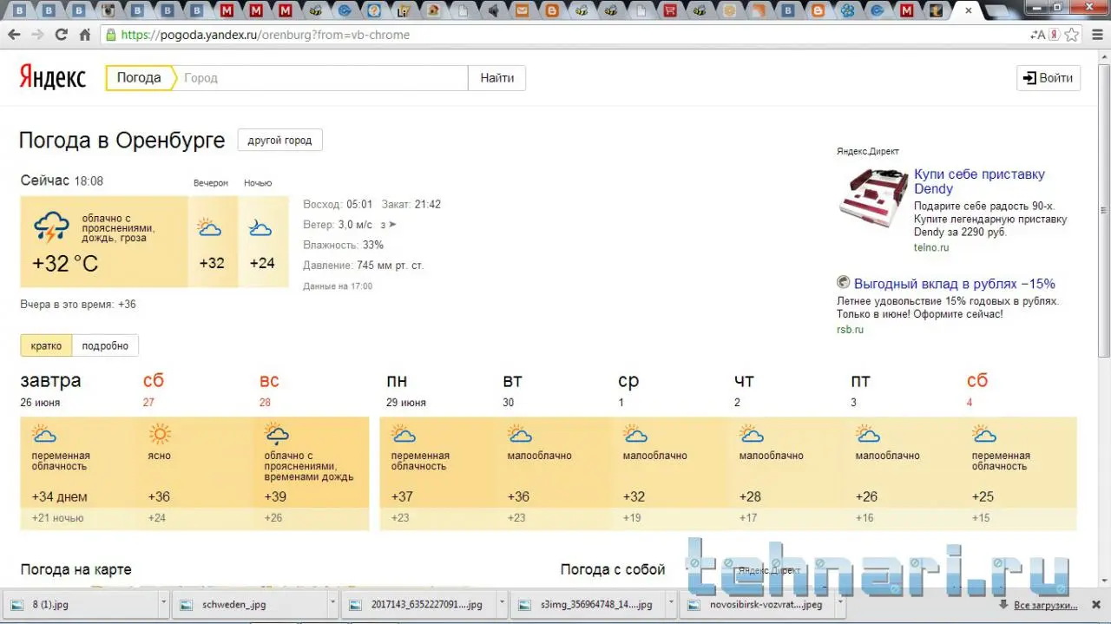Click the wind direction arrow
This screenshot has height=624, width=1111.
[x=392, y=225]
